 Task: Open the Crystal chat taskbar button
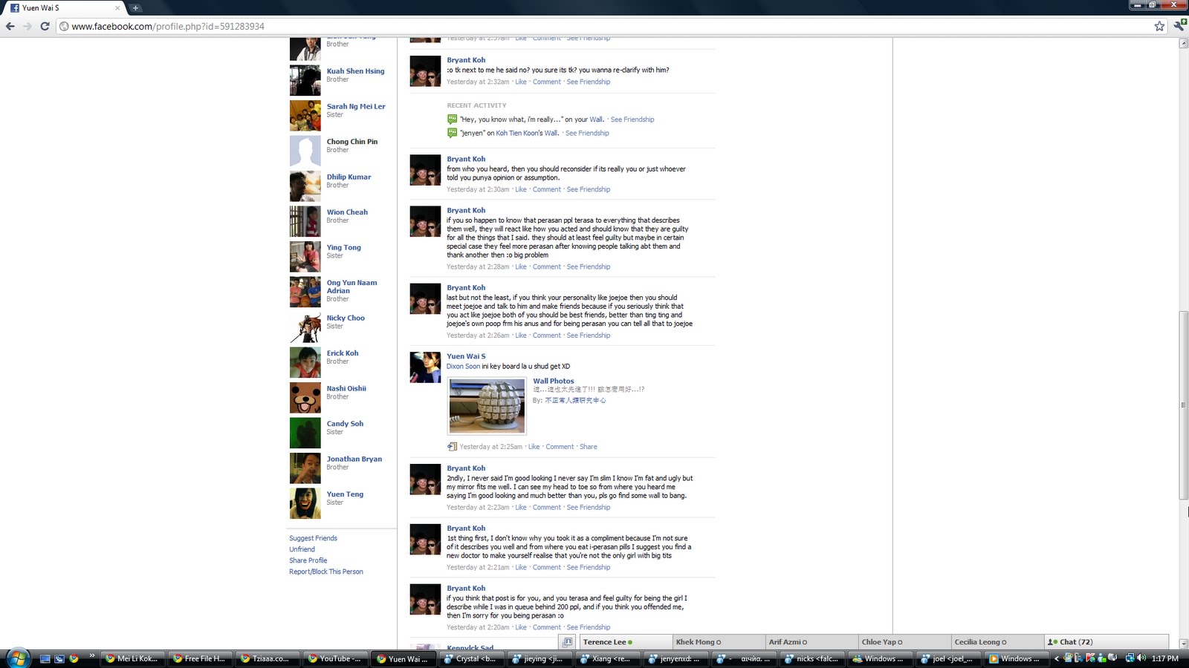click(x=470, y=658)
